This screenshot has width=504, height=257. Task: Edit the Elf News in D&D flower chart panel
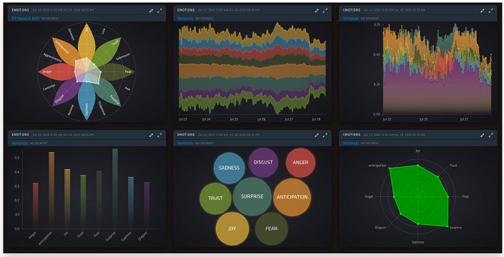coord(151,11)
